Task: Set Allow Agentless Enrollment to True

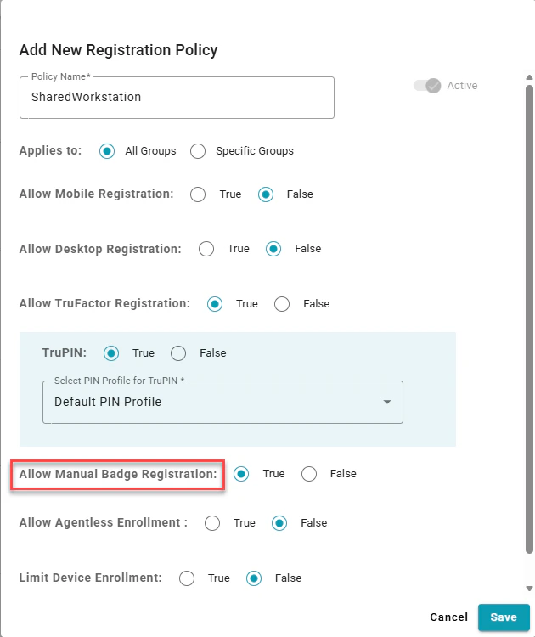Action: 212,523
